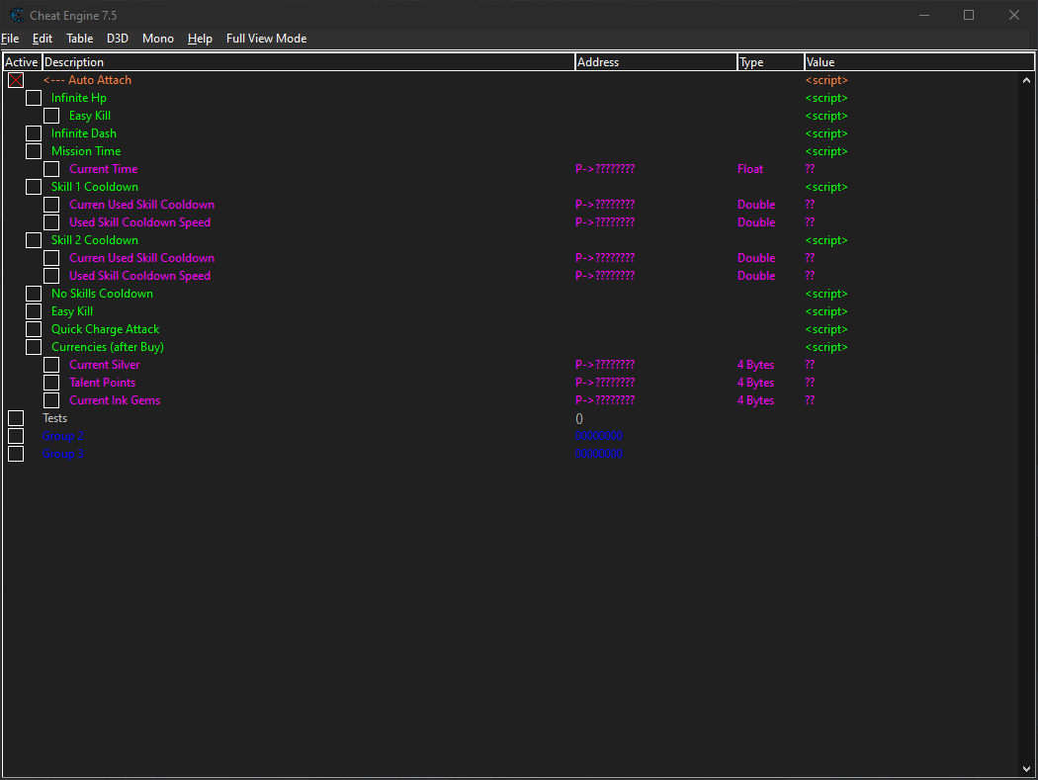The image size is (1038, 780).
Task: Toggle the Current Silver checkbox
Action: pos(51,365)
